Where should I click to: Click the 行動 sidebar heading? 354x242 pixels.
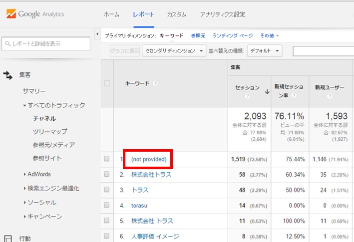(x=25, y=239)
